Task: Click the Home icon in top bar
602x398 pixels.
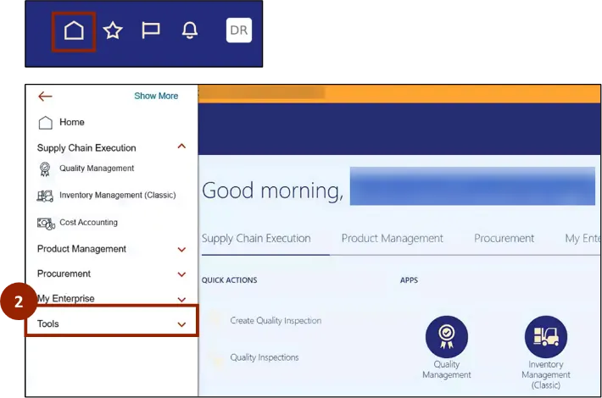Action: (x=74, y=30)
